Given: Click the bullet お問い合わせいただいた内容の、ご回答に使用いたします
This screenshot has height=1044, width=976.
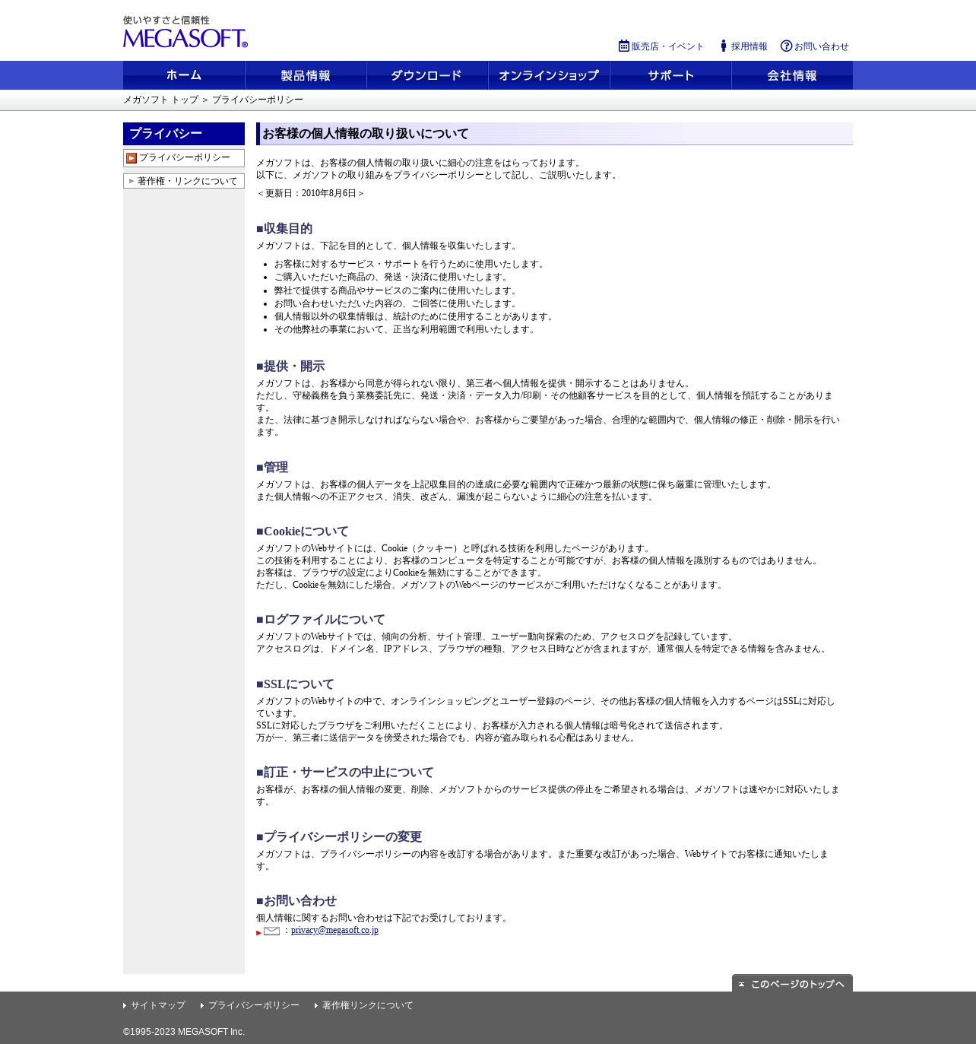Looking at the screenshot, I should [x=397, y=303].
